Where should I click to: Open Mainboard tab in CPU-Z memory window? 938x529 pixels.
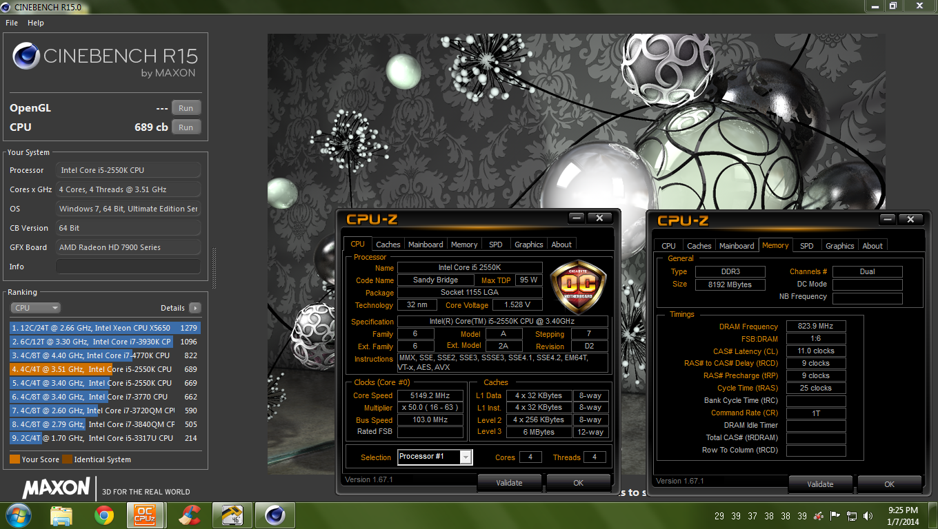pyautogui.click(x=737, y=246)
